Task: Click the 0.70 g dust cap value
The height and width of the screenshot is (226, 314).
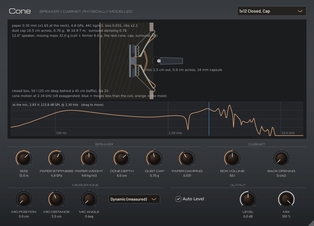Action: click(154, 175)
